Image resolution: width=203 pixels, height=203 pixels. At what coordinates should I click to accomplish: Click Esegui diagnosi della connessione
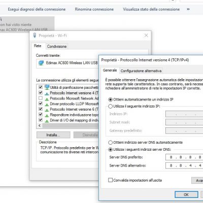pos(37,9)
